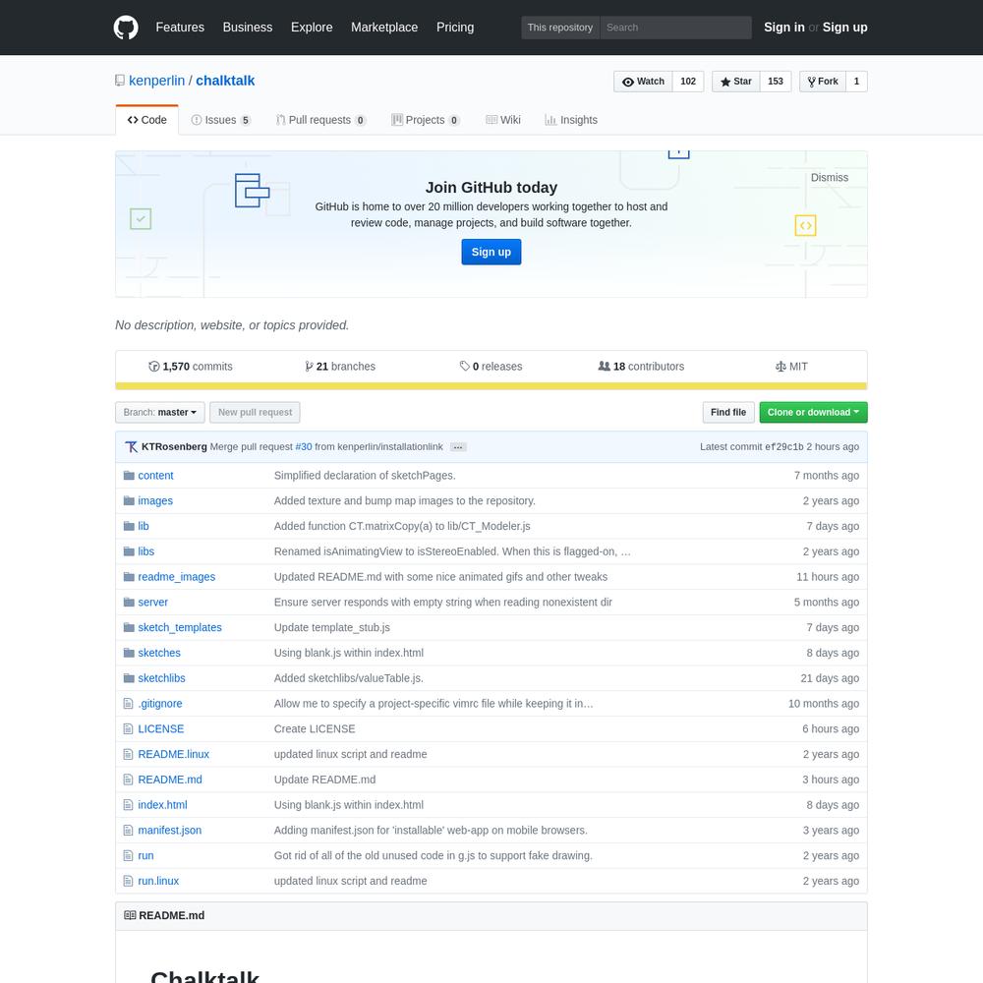Open the manifest.json file link
Screen dimensions: 983x983
click(x=170, y=830)
